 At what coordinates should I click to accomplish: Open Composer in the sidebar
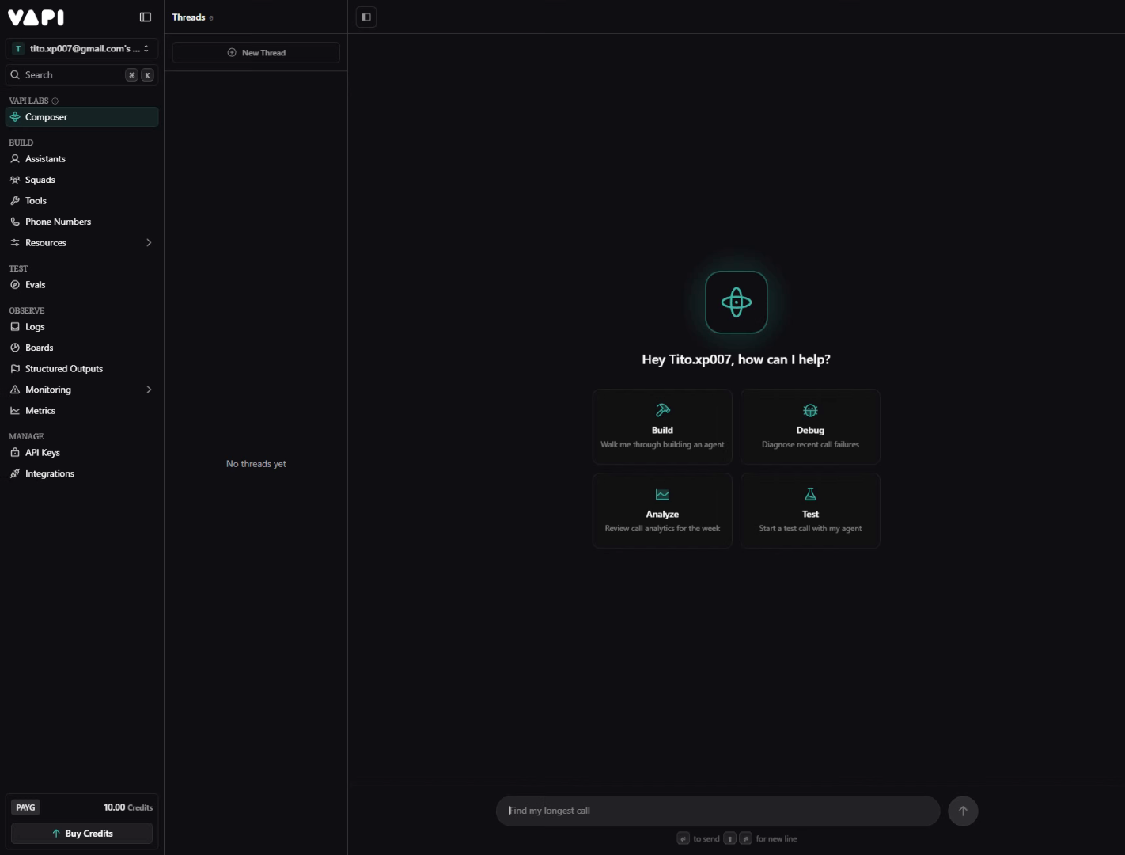tap(82, 117)
